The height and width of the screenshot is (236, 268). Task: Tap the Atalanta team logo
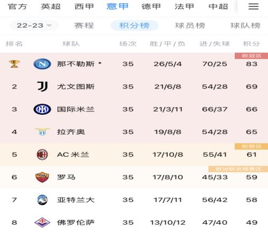click(42, 200)
